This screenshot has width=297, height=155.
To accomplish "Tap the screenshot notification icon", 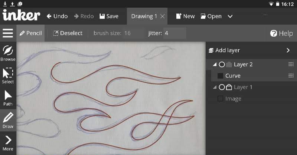I will click(20, 4).
